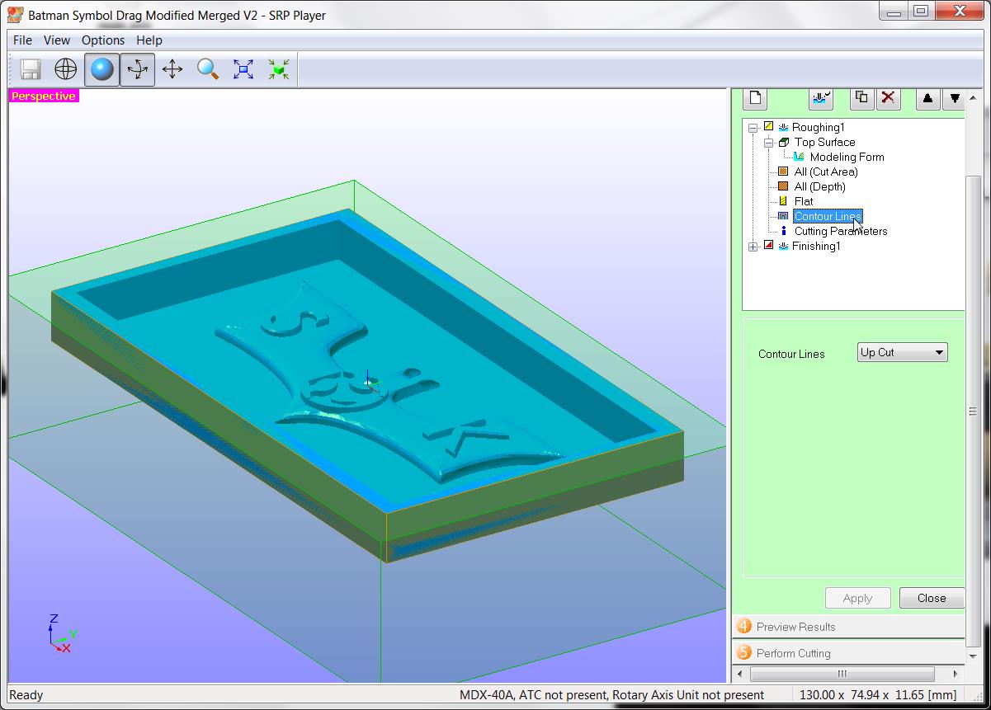Screen dimensions: 991x710
Task: Select Finishing1 tree item
Action: (816, 246)
